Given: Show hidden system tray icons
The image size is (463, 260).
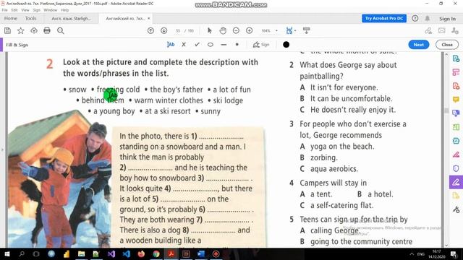Looking at the screenshot, I should (412, 253).
